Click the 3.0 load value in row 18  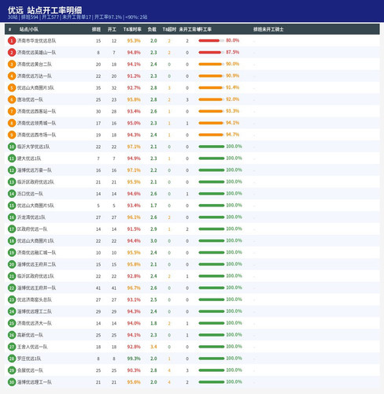(153, 241)
